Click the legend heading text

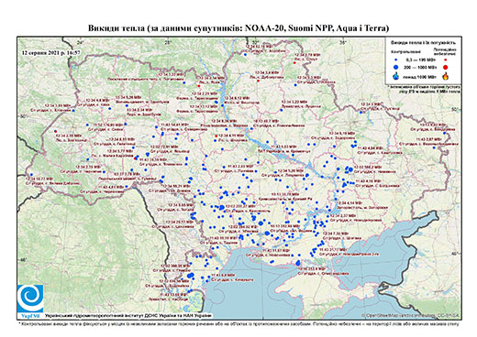tap(423, 43)
